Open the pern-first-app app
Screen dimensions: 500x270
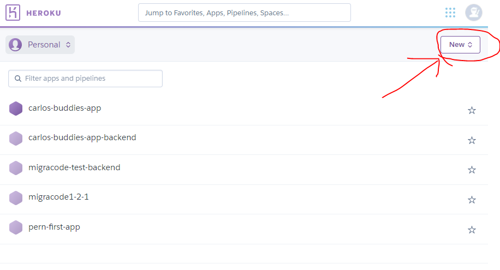54,227
